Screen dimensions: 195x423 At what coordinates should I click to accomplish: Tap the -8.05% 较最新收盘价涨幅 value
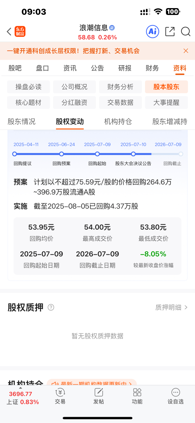(x=153, y=254)
